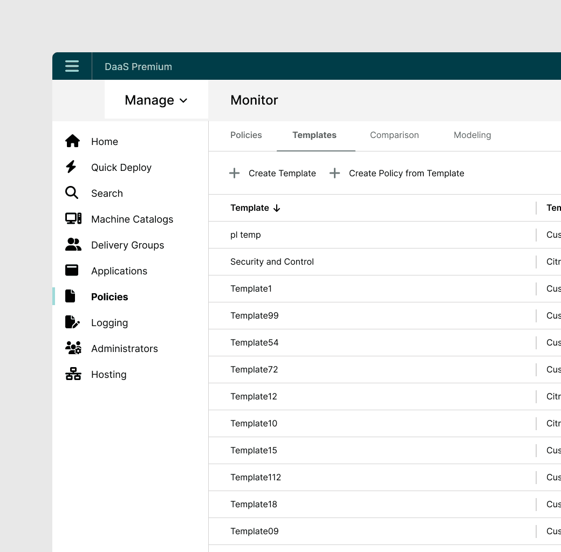
Task: Open the Modeling tab
Action: tap(473, 135)
